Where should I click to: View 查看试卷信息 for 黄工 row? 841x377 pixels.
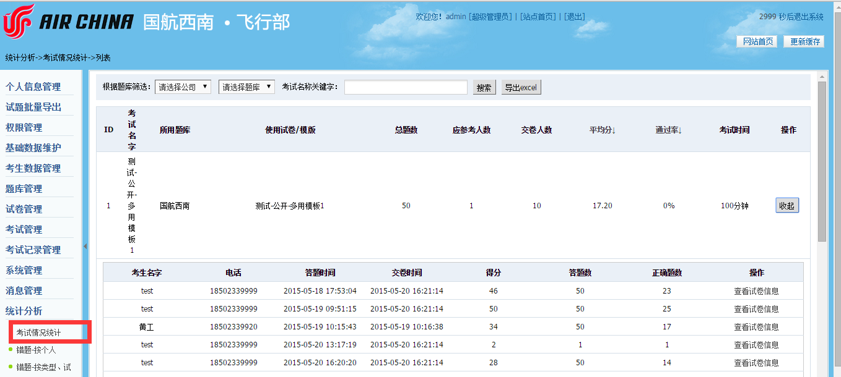(x=756, y=327)
